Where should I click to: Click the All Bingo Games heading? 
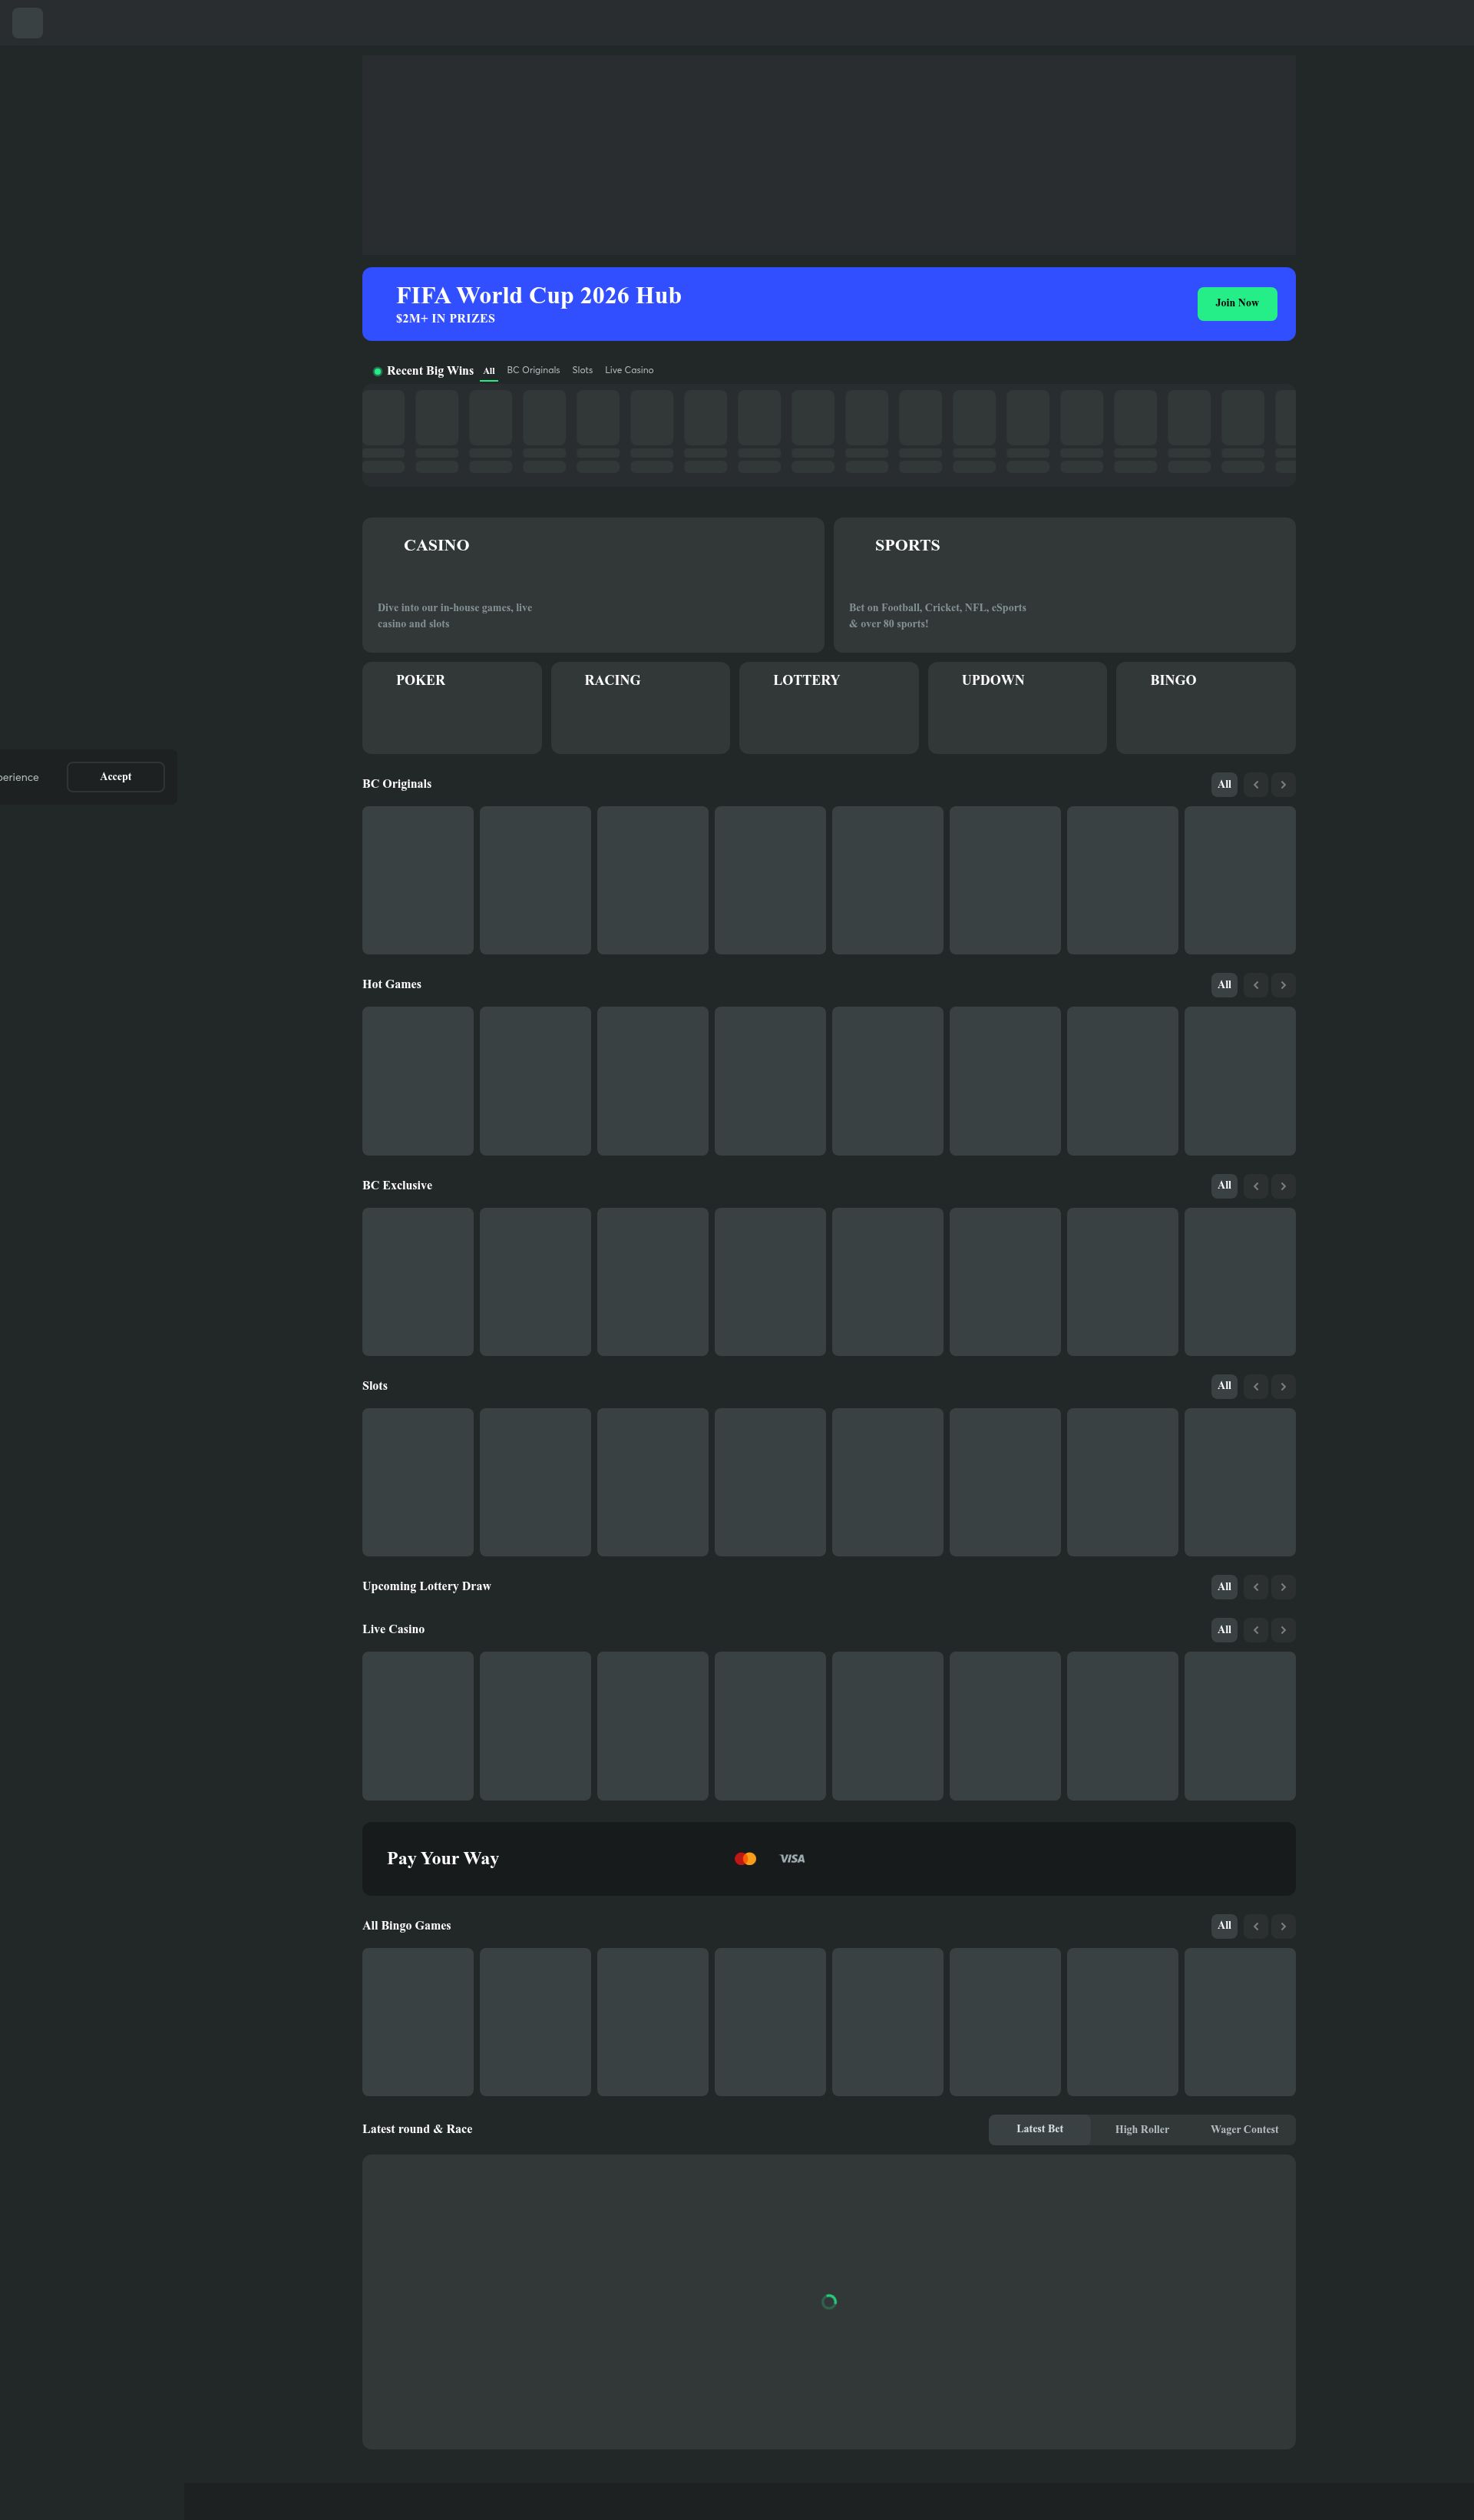(x=407, y=1926)
